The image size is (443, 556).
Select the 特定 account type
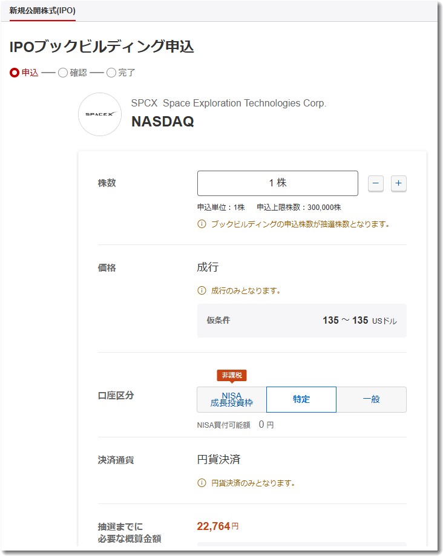tap(301, 399)
